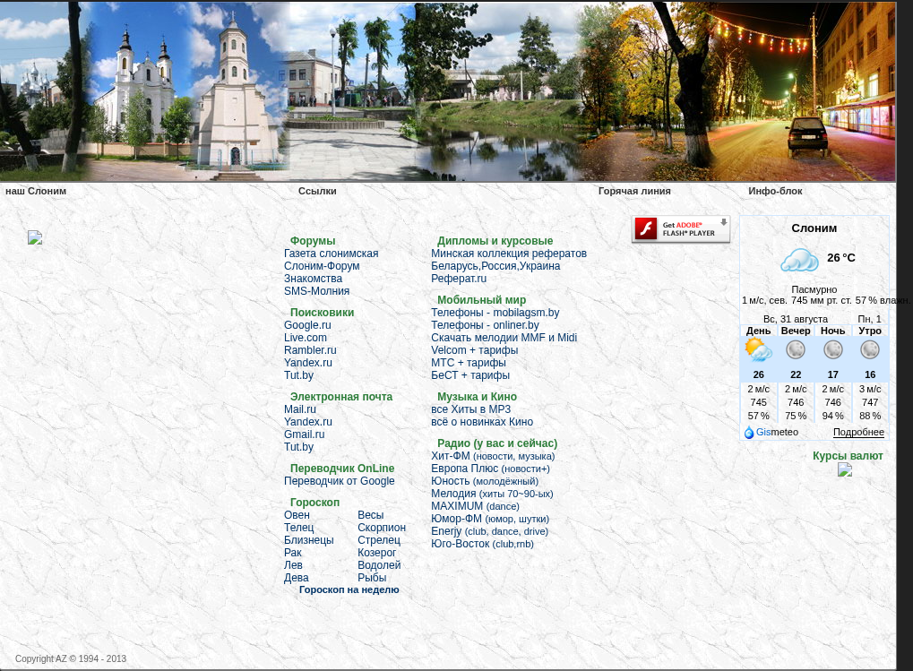Image resolution: width=913 pixels, height=671 pixels.
Task: Go to Google.ru search engine link
Action: pyautogui.click(x=307, y=325)
